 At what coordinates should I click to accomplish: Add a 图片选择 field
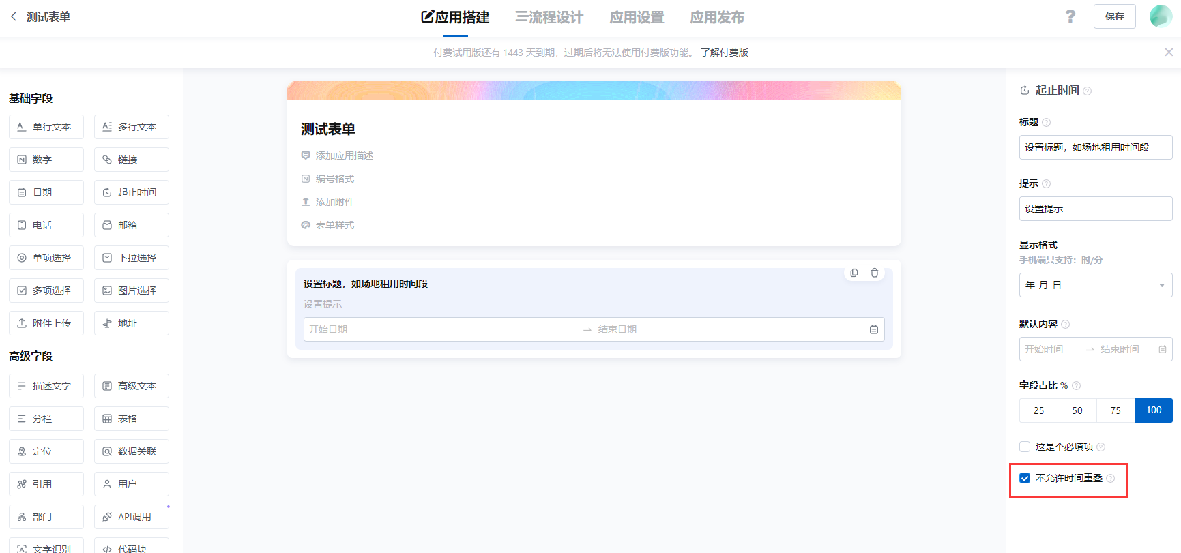tap(132, 290)
